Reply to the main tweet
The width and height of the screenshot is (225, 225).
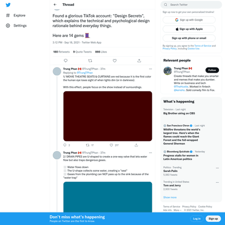pos(66,61)
